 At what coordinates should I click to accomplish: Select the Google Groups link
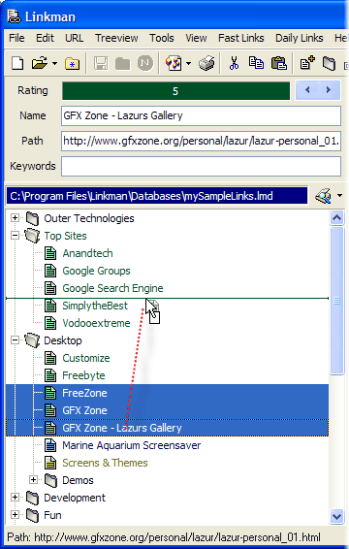coord(96,271)
